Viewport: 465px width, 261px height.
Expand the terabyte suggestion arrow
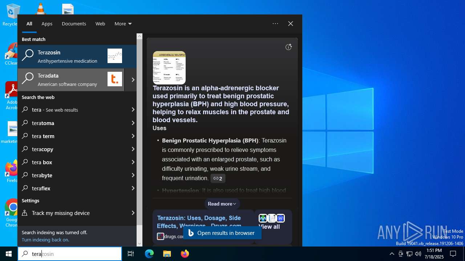(x=133, y=175)
